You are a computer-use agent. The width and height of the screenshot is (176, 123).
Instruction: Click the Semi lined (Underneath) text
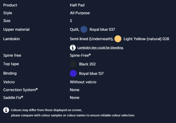tap(92, 39)
